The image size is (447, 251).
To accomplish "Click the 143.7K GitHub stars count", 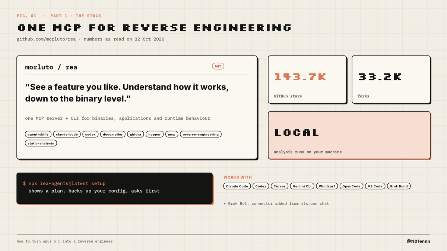I will coord(300,77).
